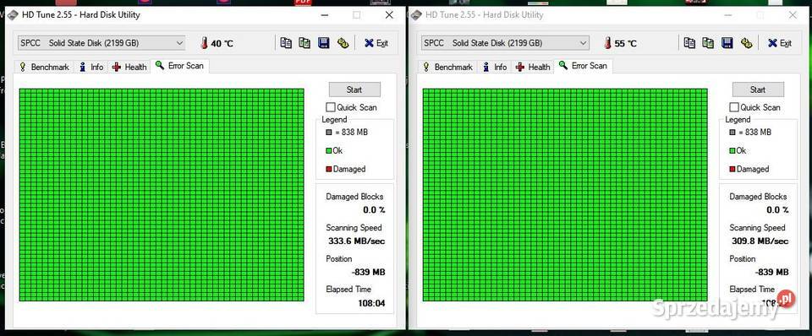Save floppy disk icon in left HD Tune window
The width and height of the screenshot is (812, 336).
click(x=324, y=43)
